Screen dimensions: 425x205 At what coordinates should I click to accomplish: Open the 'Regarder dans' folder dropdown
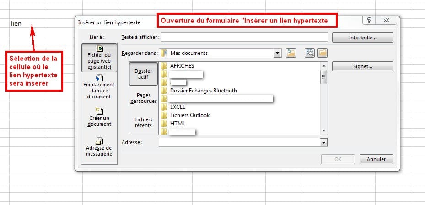(x=277, y=53)
